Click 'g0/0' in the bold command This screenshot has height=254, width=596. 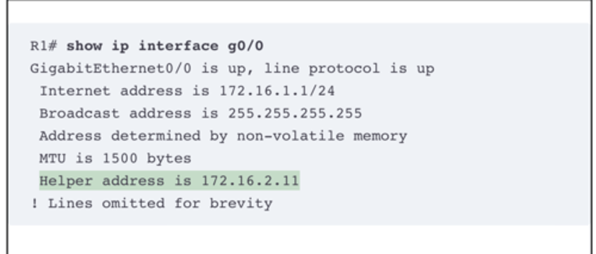(245, 46)
